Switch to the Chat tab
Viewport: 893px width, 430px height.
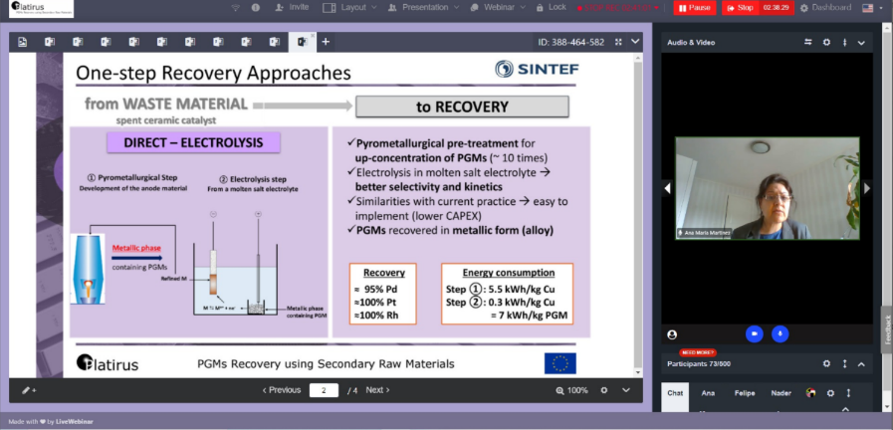(x=675, y=393)
